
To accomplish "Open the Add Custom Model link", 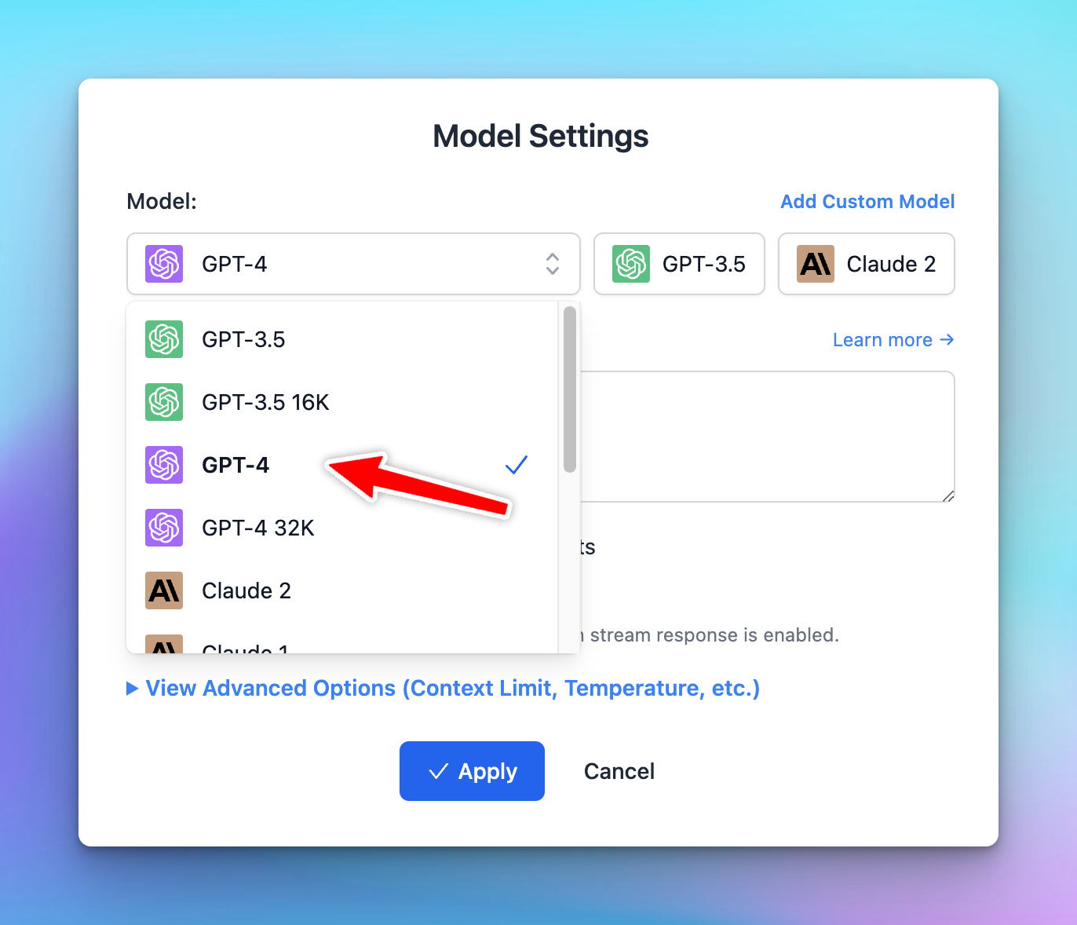I will (867, 201).
